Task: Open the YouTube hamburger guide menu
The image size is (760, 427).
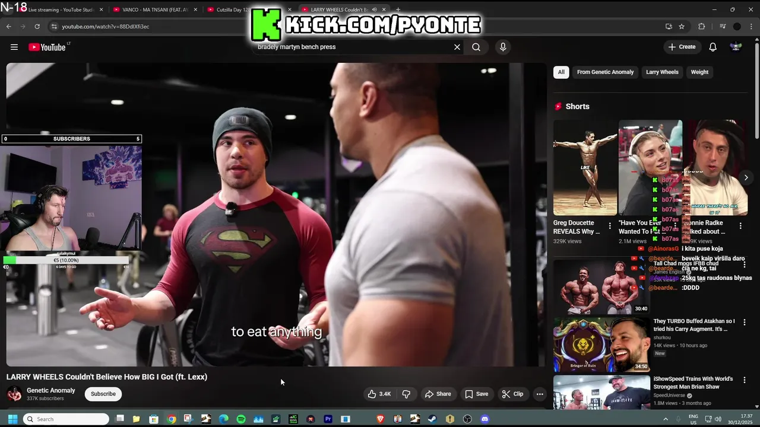Action: (x=14, y=47)
